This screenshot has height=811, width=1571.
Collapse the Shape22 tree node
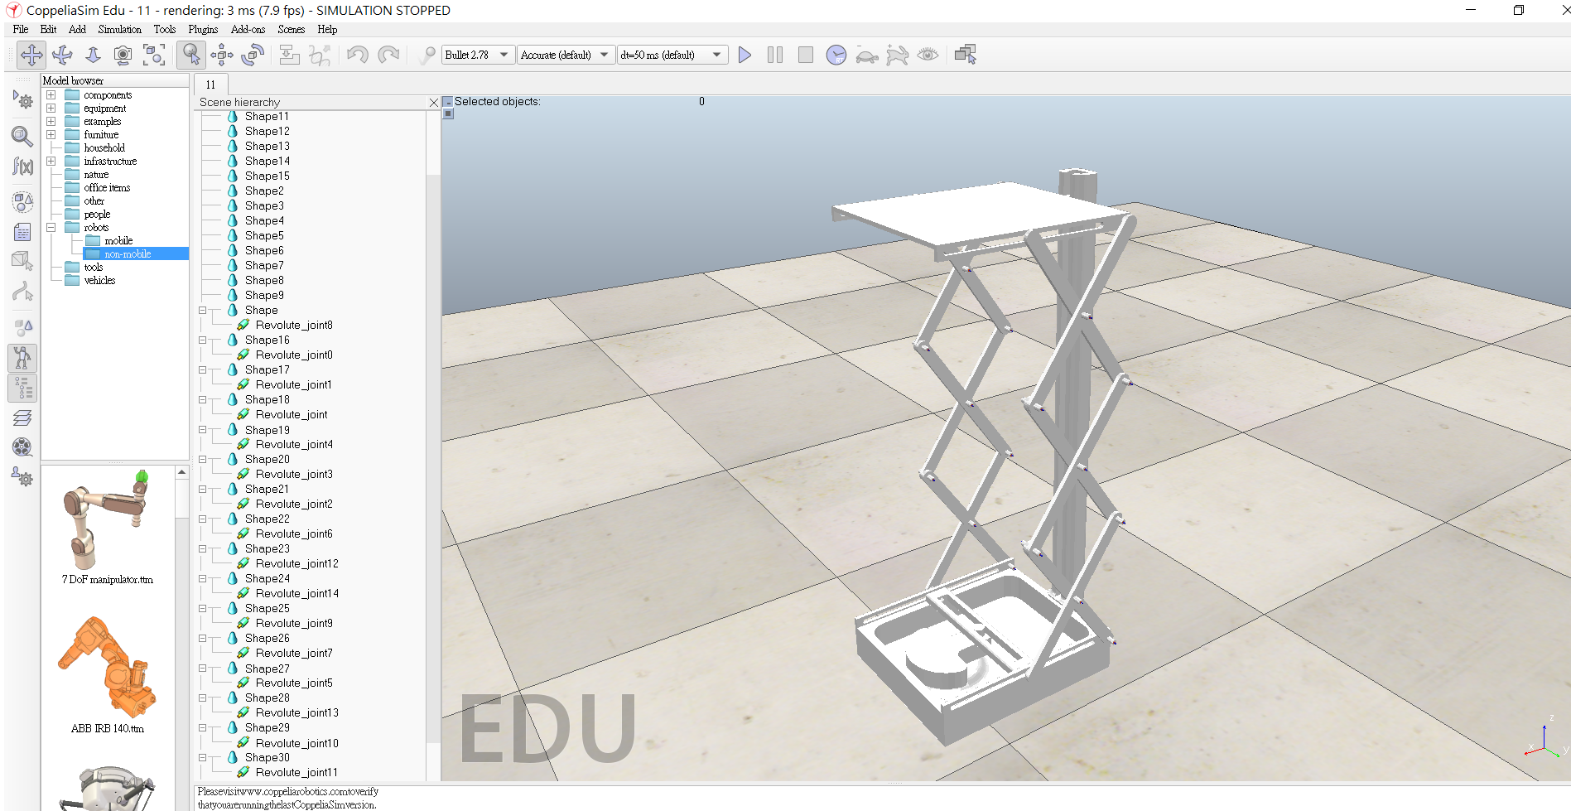tap(202, 519)
